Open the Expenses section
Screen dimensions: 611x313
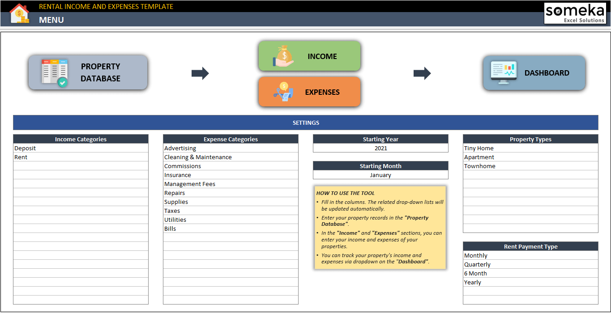point(309,92)
